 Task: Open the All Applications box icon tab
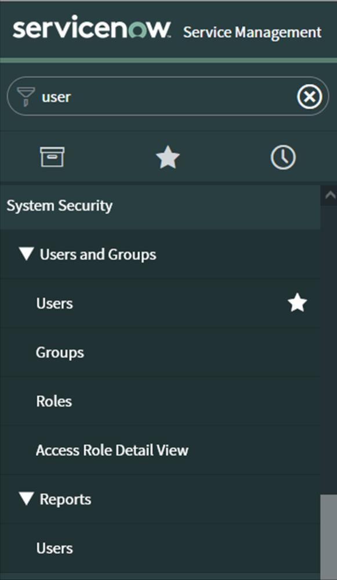click(x=52, y=157)
